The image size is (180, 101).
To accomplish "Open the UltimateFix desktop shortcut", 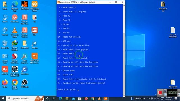I will click(x=15, y=18).
